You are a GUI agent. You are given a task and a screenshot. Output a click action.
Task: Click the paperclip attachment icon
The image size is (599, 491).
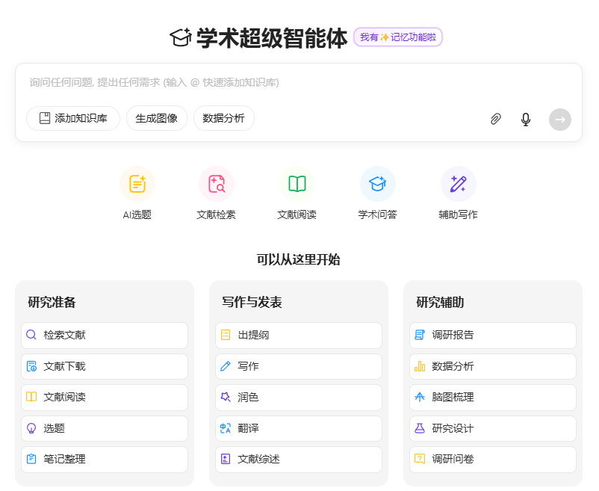pos(495,119)
